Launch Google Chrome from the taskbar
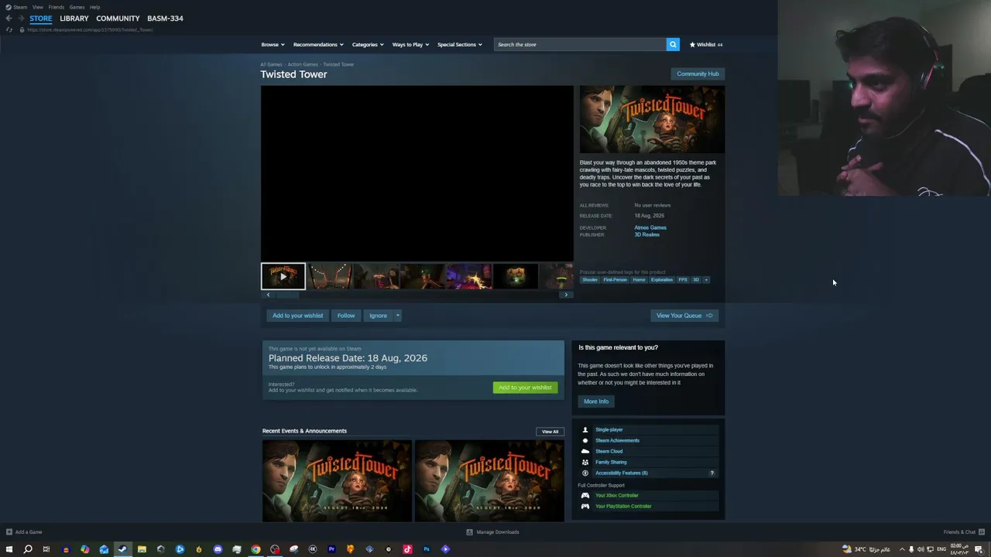 pos(255,549)
